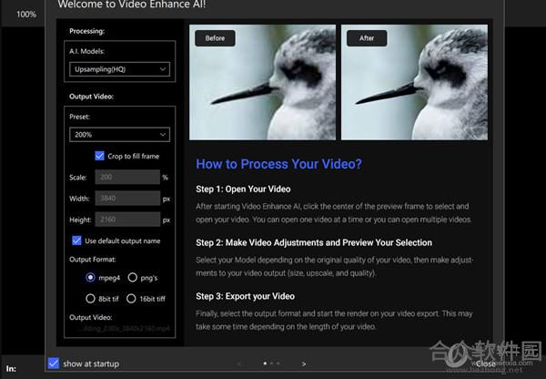This screenshot has height=379, width=546.
Task: Click the In: label in main window
Action: coord(11,369)
